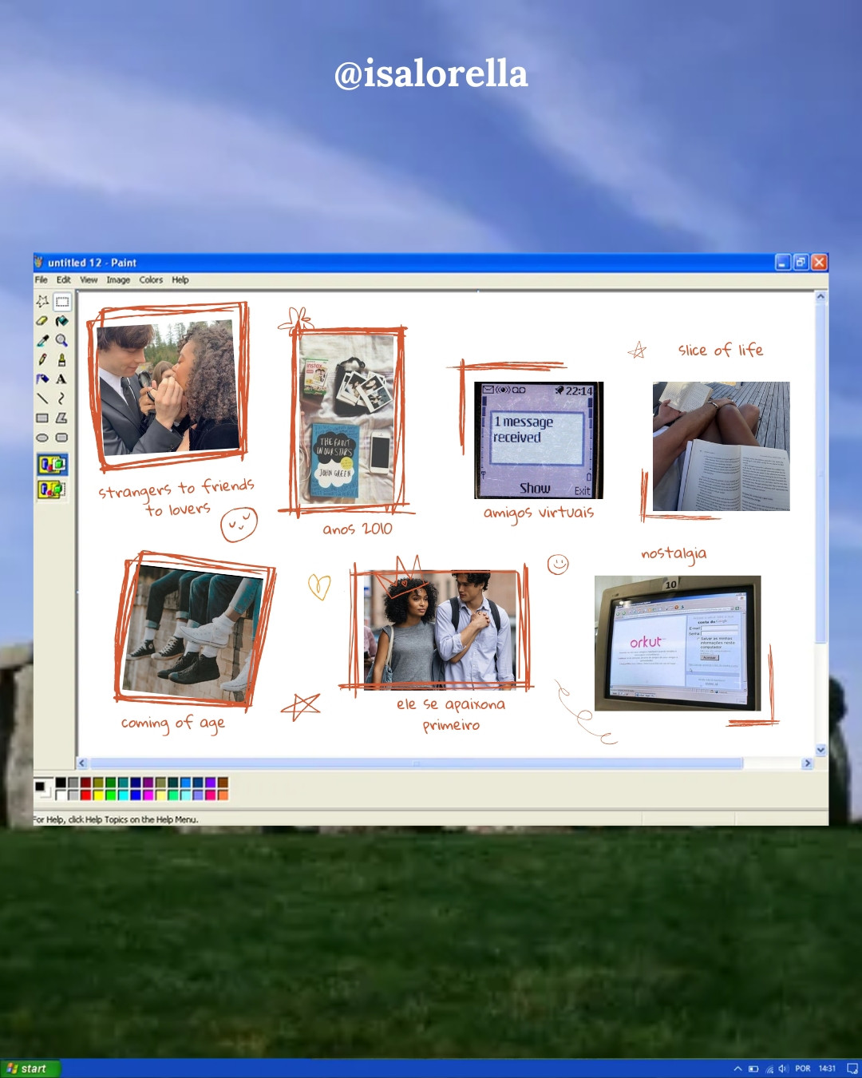Open the notification center icon

click(852, 1068)
